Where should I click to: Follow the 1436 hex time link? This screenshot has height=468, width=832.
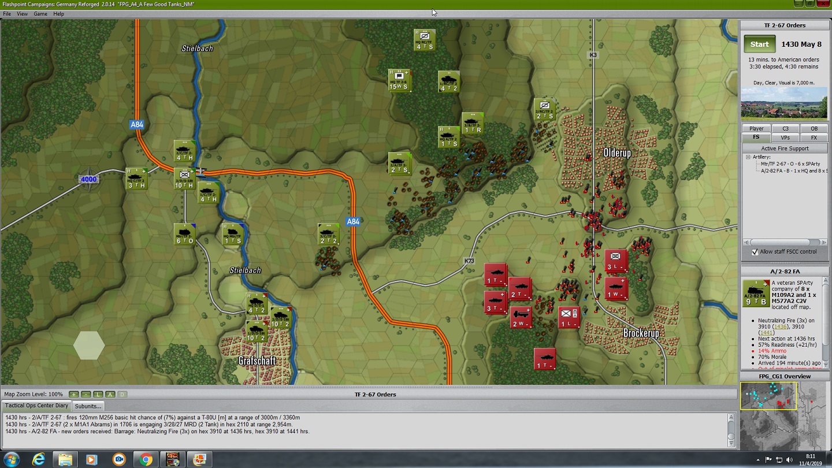tap(782, 326)
